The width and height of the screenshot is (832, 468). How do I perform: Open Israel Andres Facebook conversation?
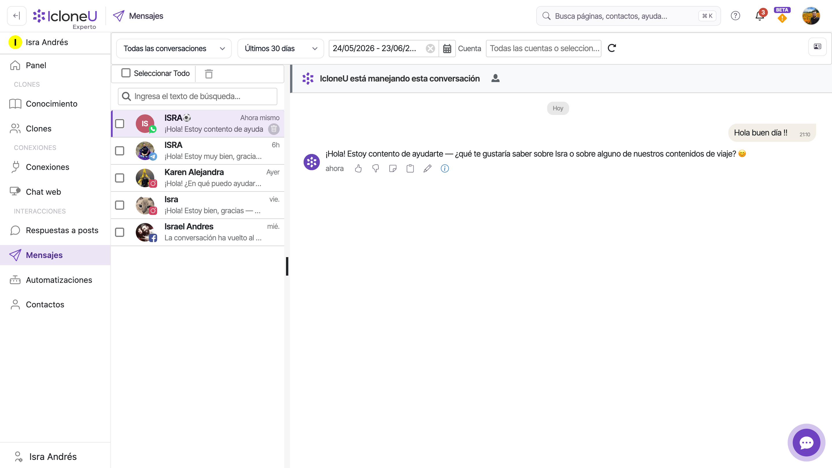tap(198, 232)
